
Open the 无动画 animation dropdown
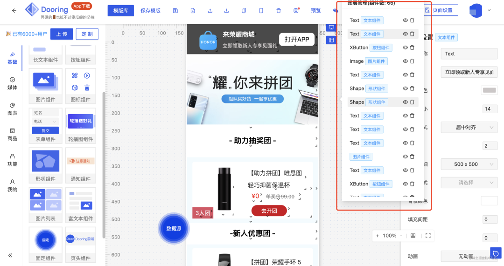[469, 256]
